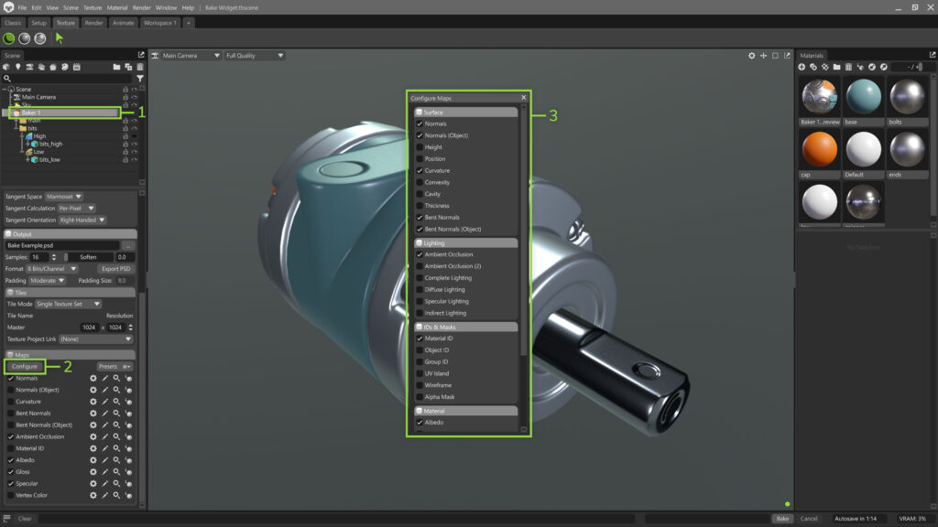Click the Bake button in status bar
The image size is (938, 527).
[x=782, y=519]
